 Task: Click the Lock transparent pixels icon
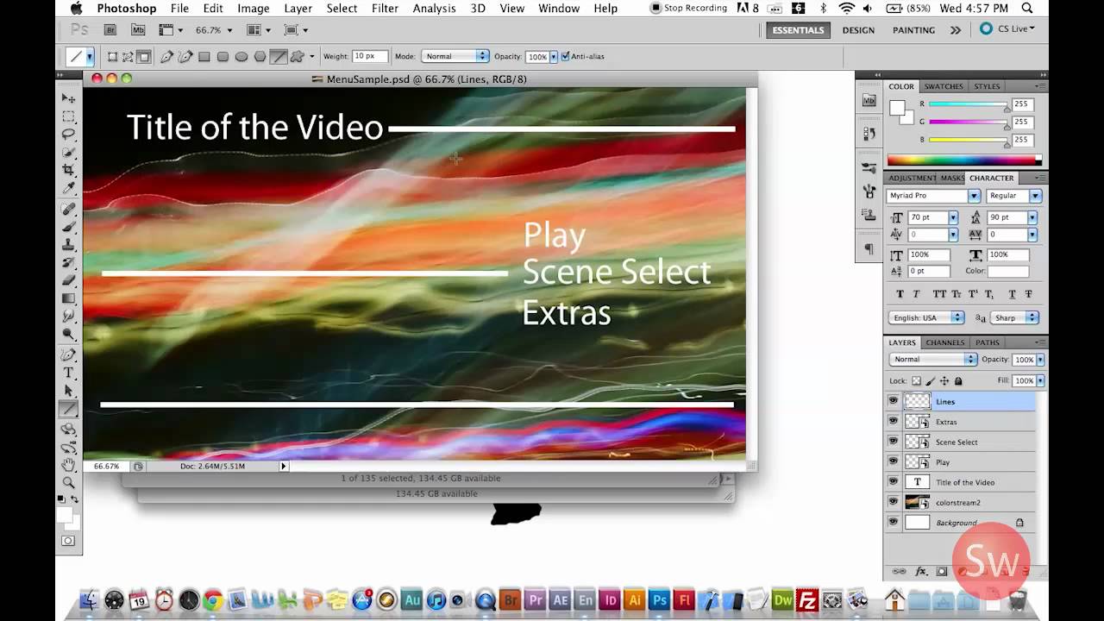[917, 380]
